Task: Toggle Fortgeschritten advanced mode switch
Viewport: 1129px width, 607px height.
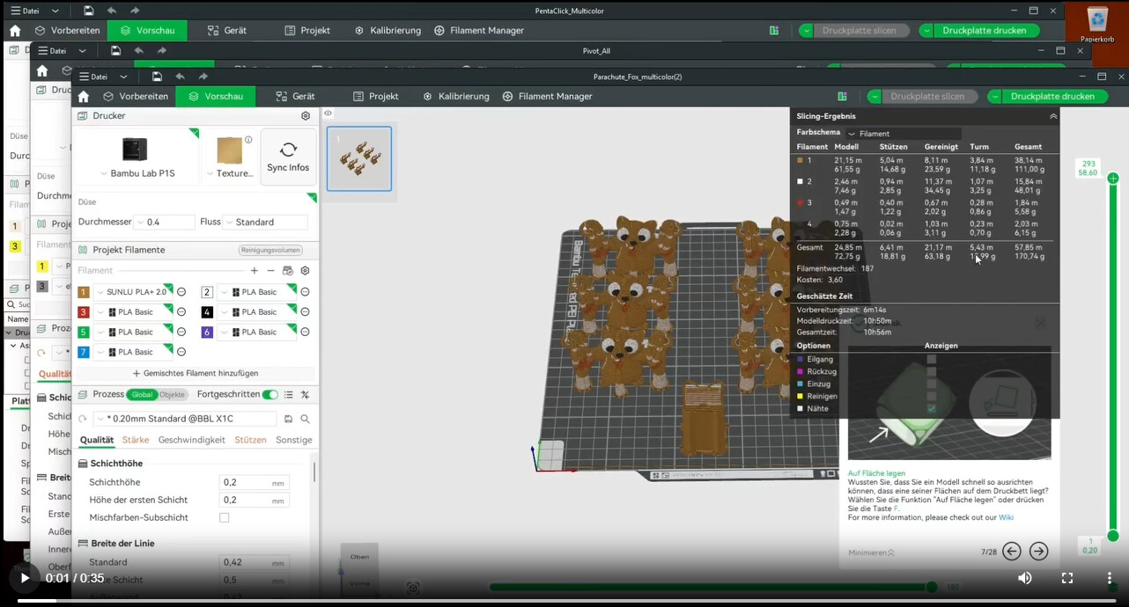Action: coord(269,395)
